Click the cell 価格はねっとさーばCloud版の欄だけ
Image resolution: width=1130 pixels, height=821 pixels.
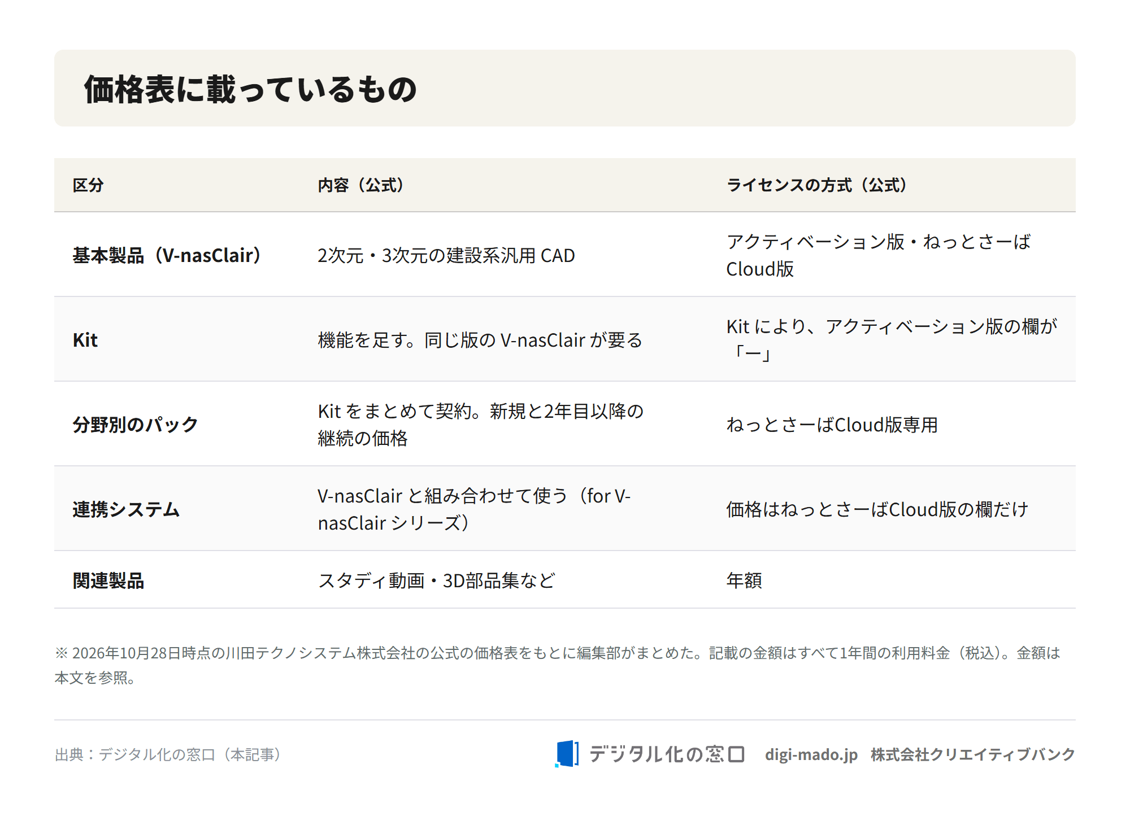(x=877, y=509)
